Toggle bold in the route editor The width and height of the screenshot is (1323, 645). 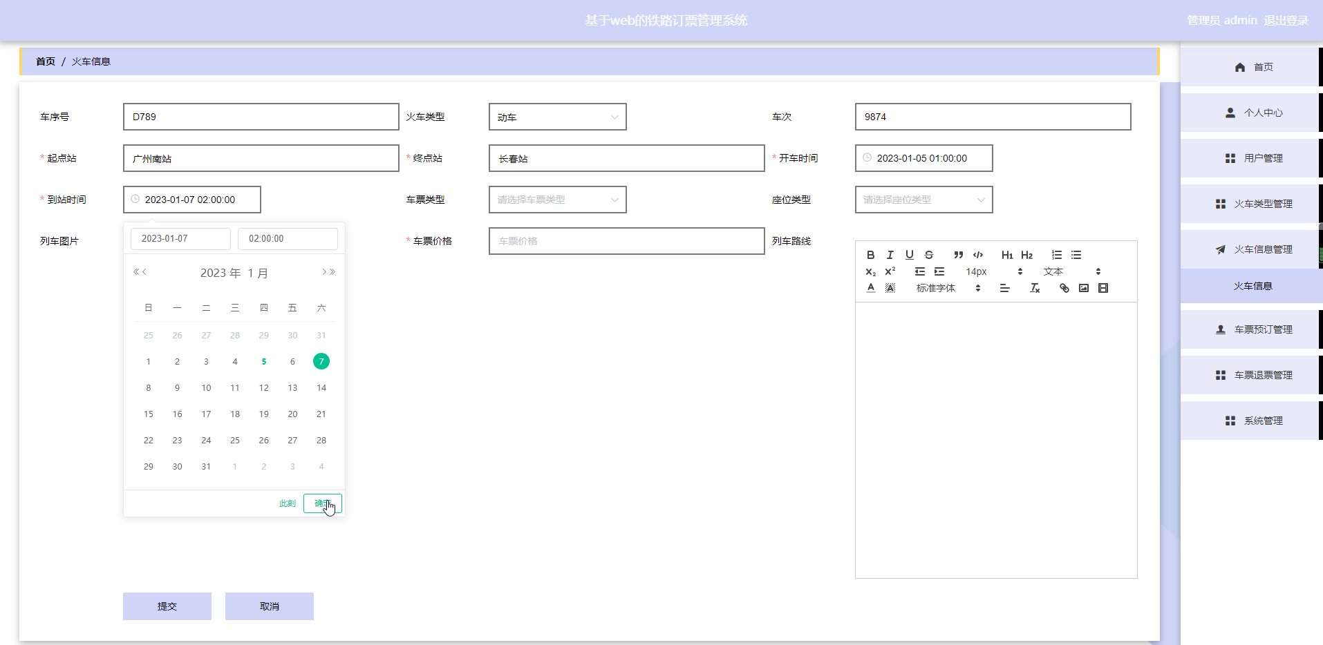[x=870, y=255]
